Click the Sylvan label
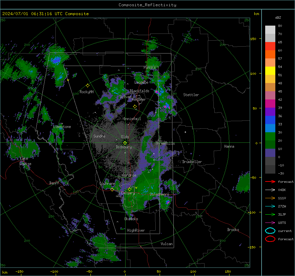The height and width of the screenshot is (276, 295). point(125,97)
